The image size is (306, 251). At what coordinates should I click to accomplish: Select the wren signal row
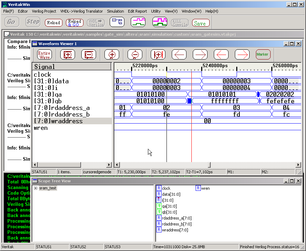click(x=41, y=128)
